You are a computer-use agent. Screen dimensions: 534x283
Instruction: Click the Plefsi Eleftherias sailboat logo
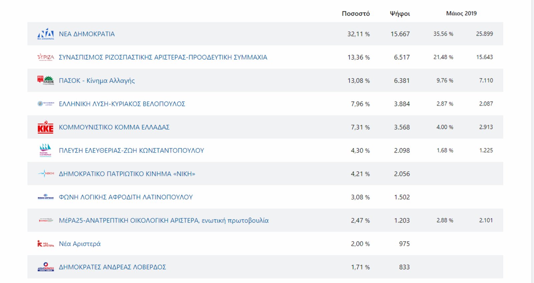pyautogui.click(x=45, y=150)
